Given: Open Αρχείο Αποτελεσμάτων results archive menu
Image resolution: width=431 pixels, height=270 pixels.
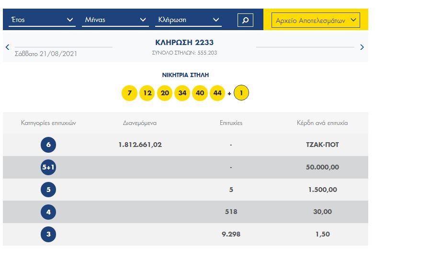Looking at the screenshot, I should [x=316, y=20].
